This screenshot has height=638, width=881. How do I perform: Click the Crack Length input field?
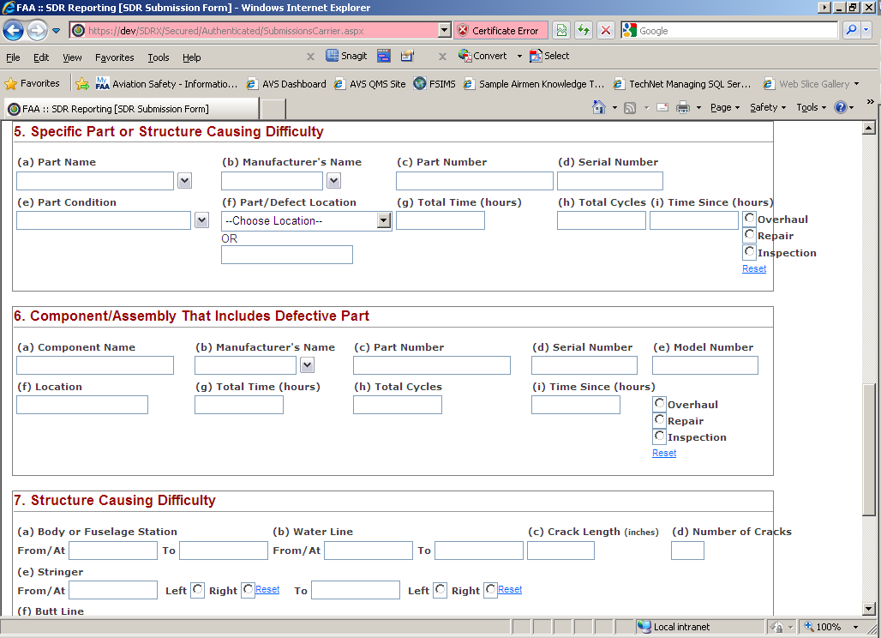point(560,551)
